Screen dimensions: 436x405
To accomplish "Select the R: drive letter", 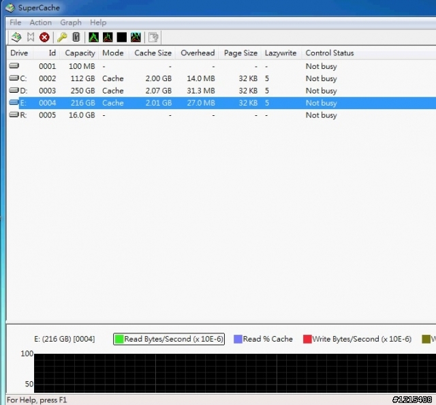I will point(23,115).
